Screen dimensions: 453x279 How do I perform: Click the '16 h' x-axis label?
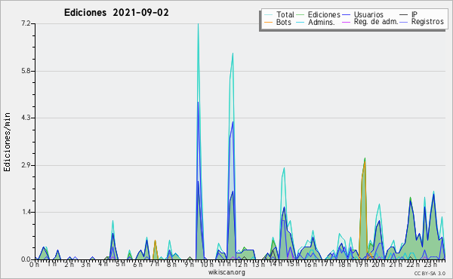[x=310, y=265]
